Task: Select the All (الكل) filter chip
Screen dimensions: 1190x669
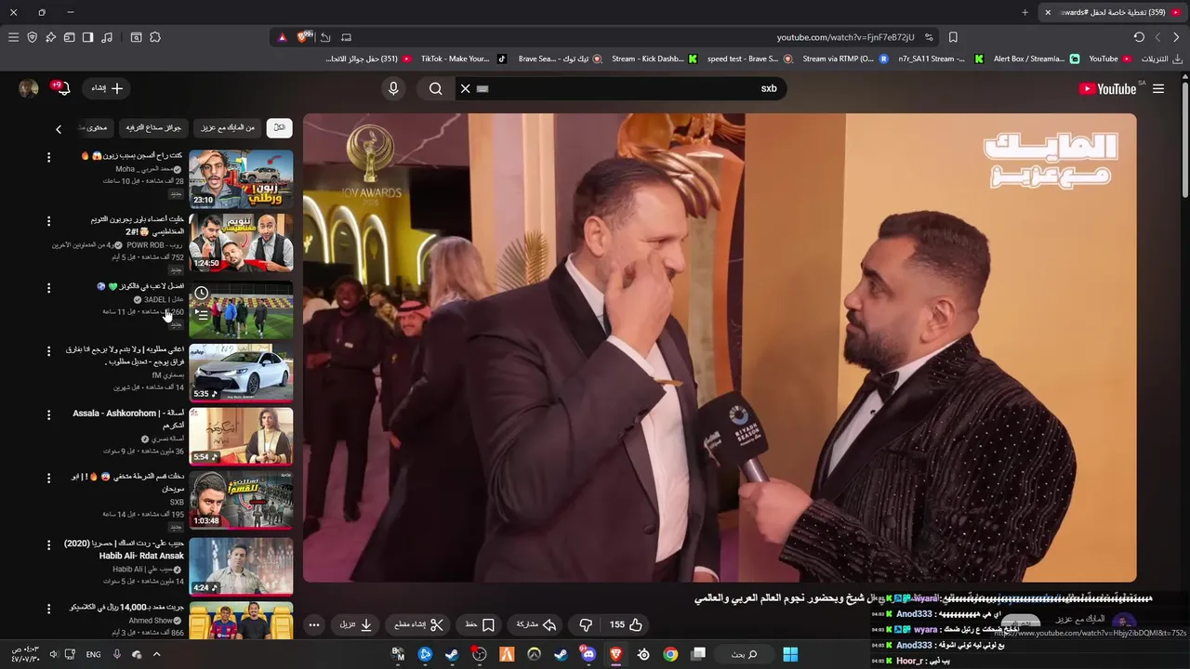Action: [x=279, y=128]
